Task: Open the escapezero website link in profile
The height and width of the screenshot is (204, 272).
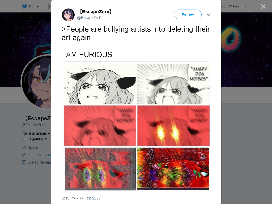Action: 39,155
